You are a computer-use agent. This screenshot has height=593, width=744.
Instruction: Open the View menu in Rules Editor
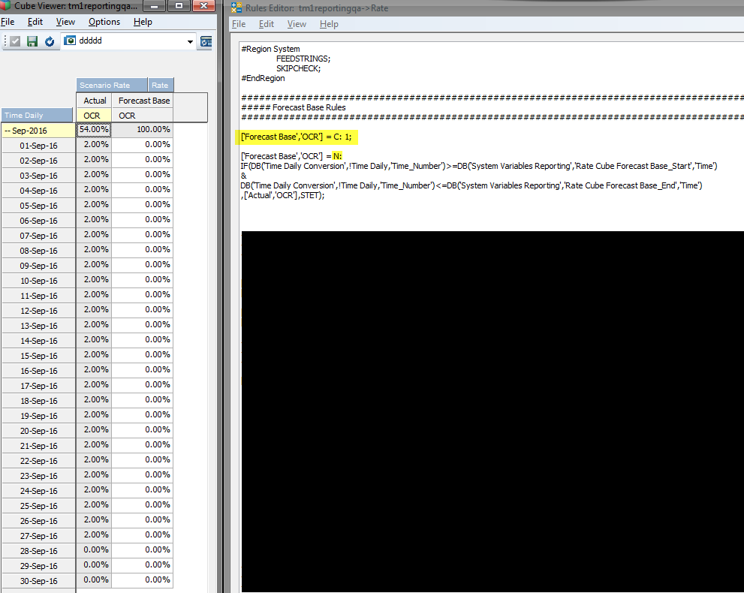click(297, 24)
